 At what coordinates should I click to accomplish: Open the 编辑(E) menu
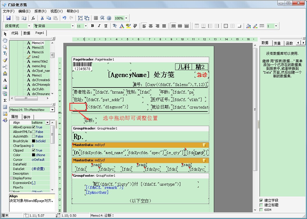(24, 11)
